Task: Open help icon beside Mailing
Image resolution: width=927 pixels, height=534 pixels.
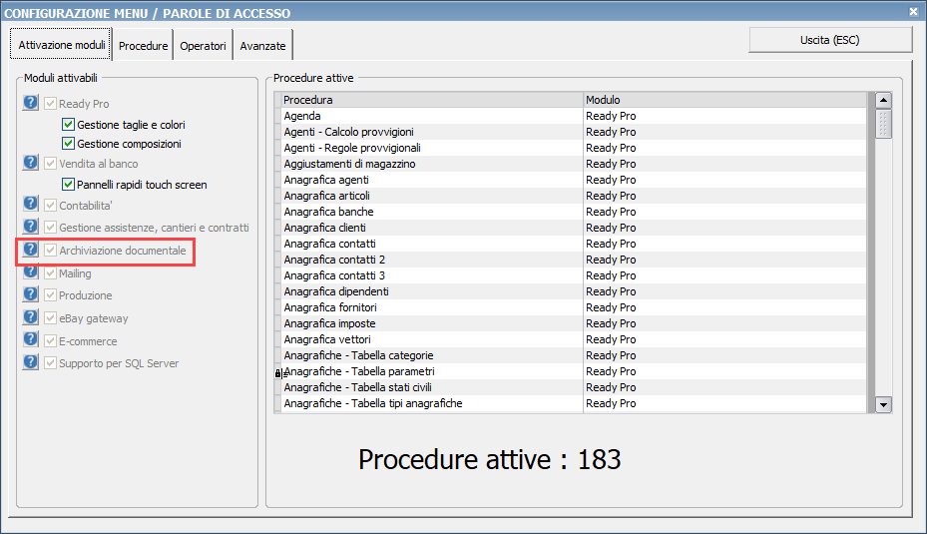Action: 31,272
